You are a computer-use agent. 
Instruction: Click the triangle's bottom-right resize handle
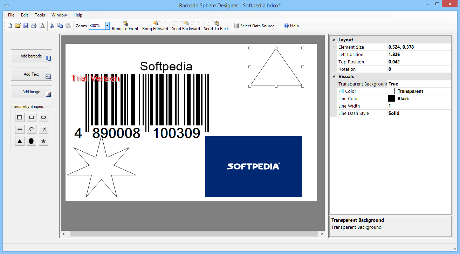(x=303, y=86)
